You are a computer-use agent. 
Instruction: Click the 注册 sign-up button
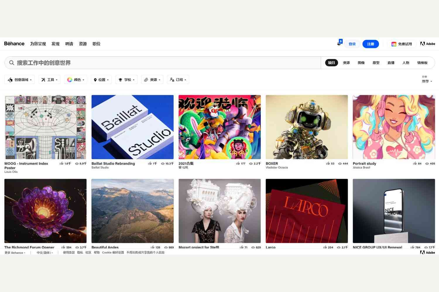coord(371,44)
